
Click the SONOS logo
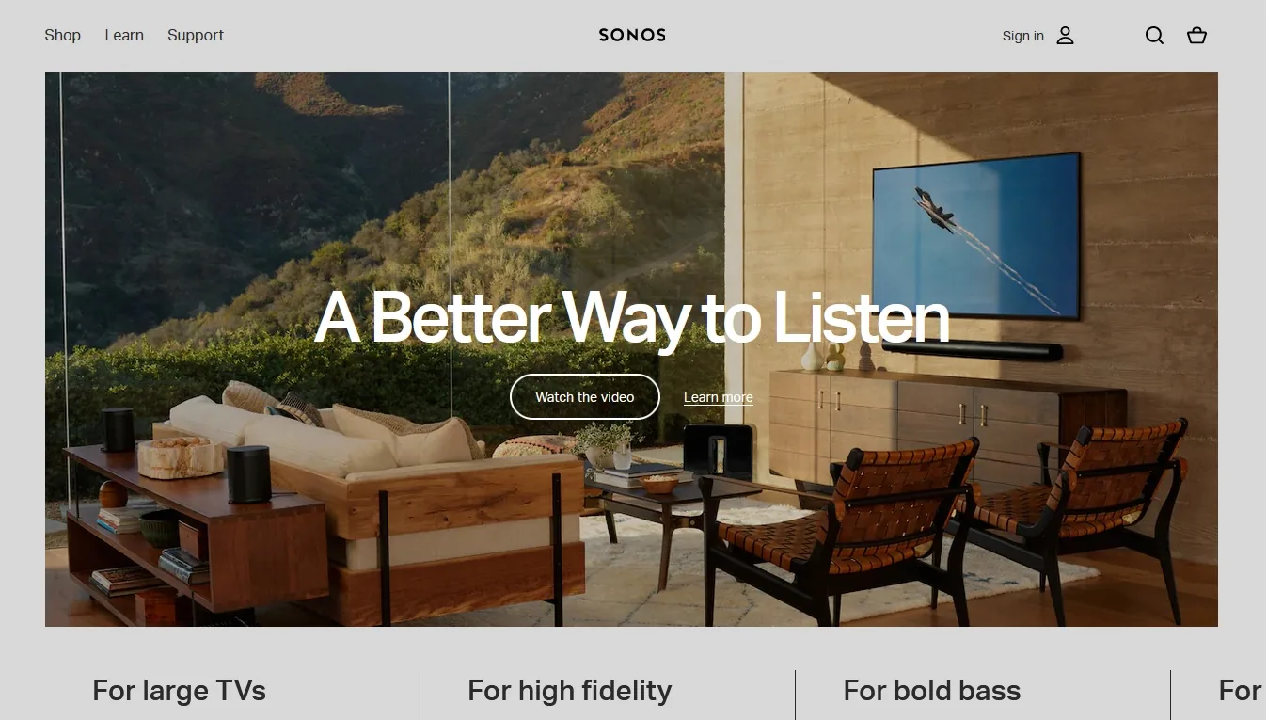pyautogui.click(x=632, y=35)
